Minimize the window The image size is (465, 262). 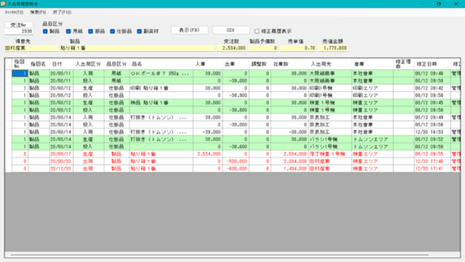422,4
